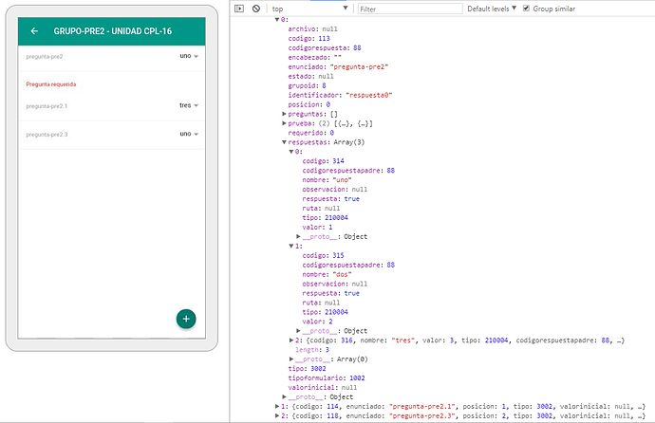Open the Default levels dropdown

point(493,9)
